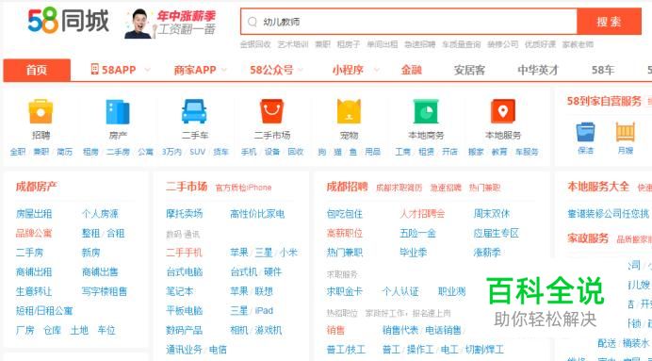Click the 金银回收 hot search link
Image resolution: width=652 pixels, height=361 pixels.
[255, 44]
